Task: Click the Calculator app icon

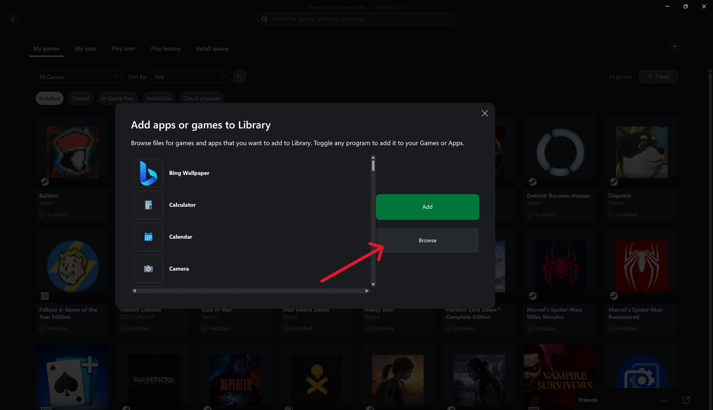Action: (x=148, y=205)
